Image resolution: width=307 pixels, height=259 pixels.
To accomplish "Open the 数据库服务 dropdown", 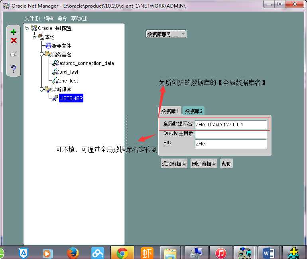I will point(166,34).
